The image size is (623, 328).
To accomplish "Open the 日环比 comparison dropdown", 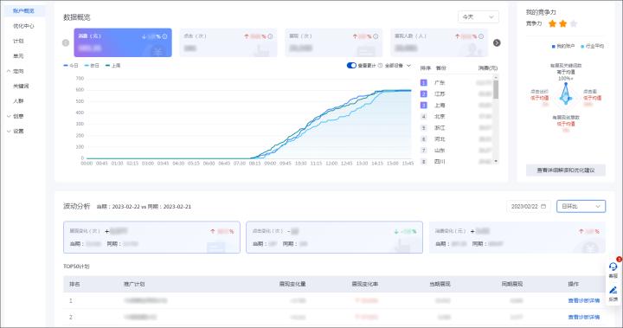I will [x=581, y=206].
